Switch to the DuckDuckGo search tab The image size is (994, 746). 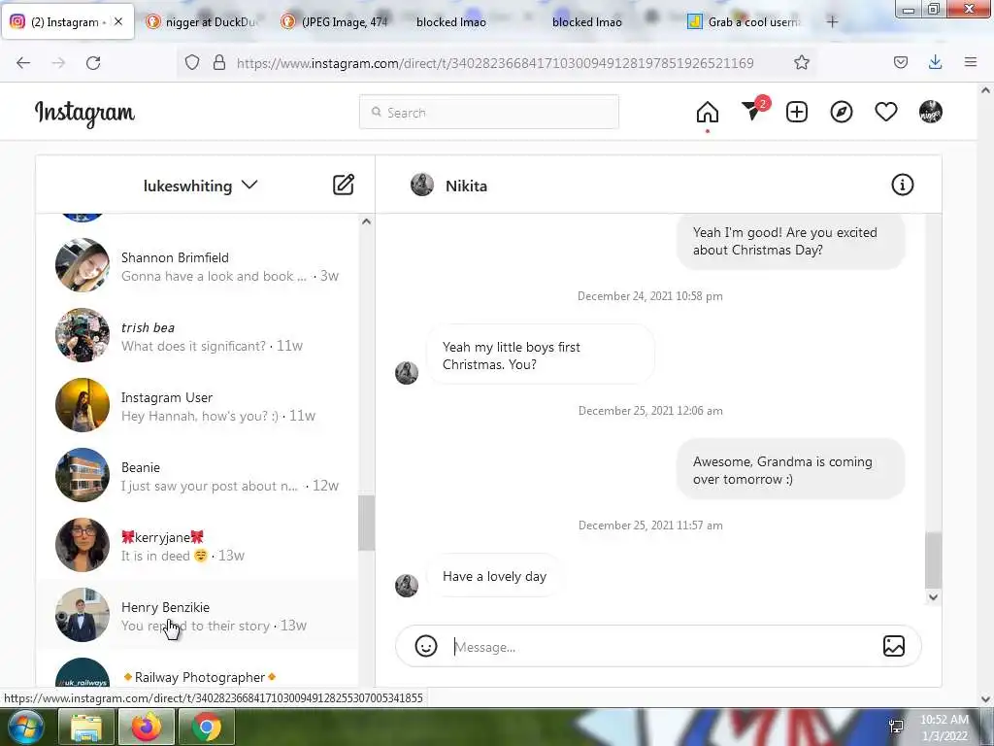pos(203,21)
